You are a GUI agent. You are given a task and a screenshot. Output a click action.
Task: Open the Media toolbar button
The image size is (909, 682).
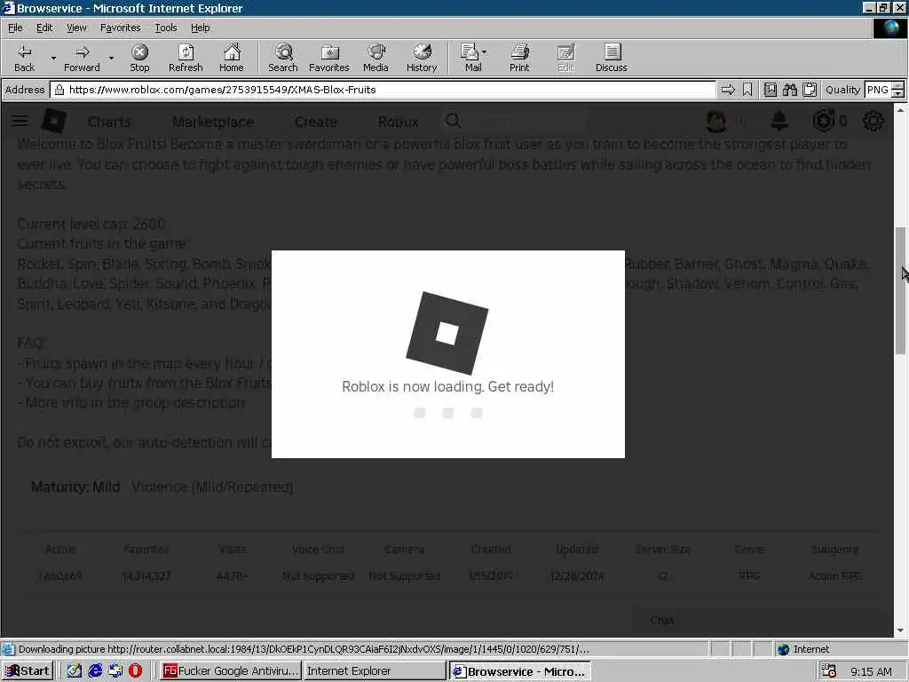[x=375, y=58]
